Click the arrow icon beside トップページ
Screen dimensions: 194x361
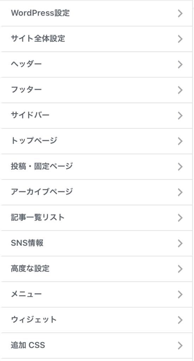click(180, 141)
